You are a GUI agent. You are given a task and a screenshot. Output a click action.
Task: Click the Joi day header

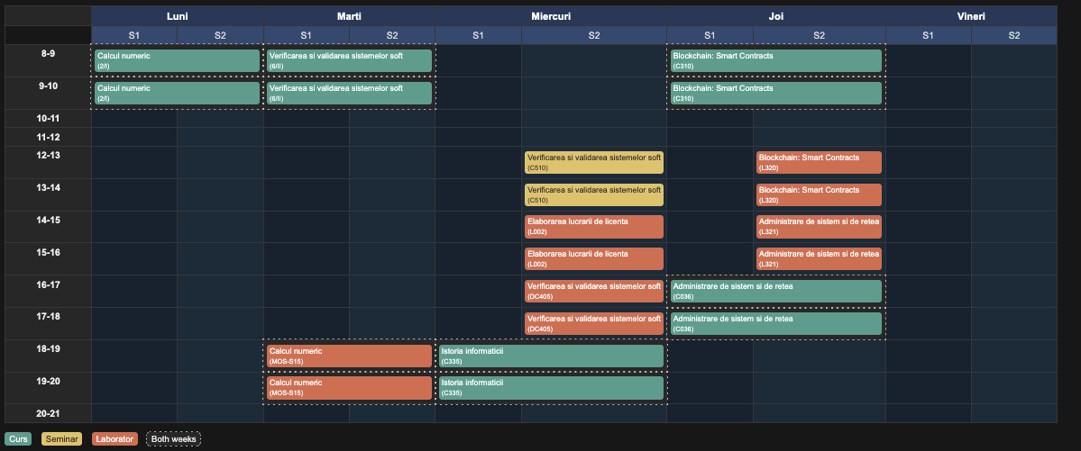click(x=775, y=16)
